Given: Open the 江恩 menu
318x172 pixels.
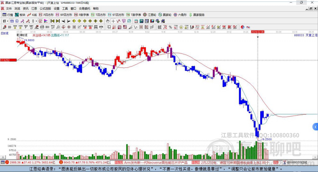Looking at the screenshot, I should point(34,8).
